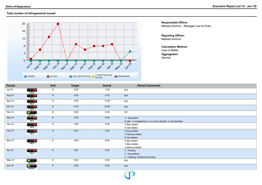The height and width of the screenshot is (185, 262).
Task: Click the 'Calculation Method:' label
Action: (174, 47)
